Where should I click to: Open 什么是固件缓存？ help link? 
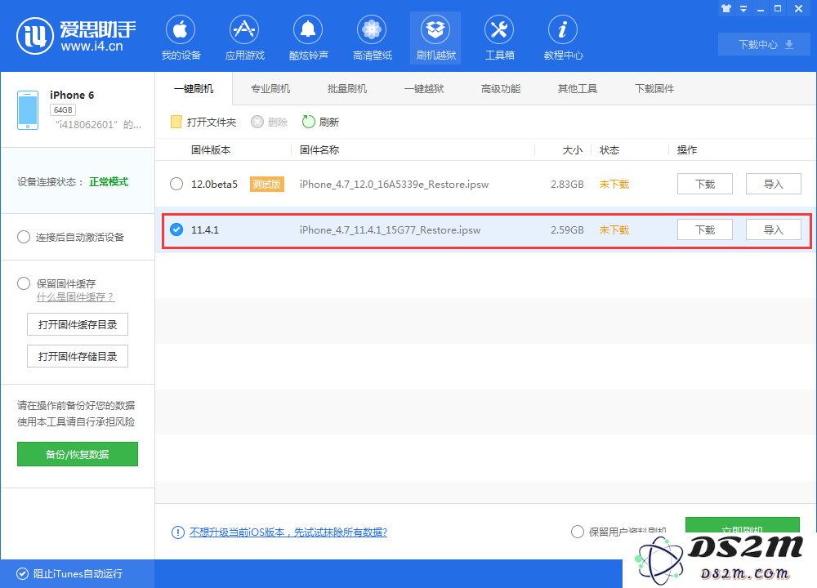point(75,297)
